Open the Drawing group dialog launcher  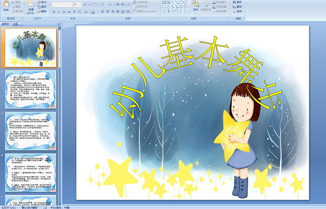(228, 19)
